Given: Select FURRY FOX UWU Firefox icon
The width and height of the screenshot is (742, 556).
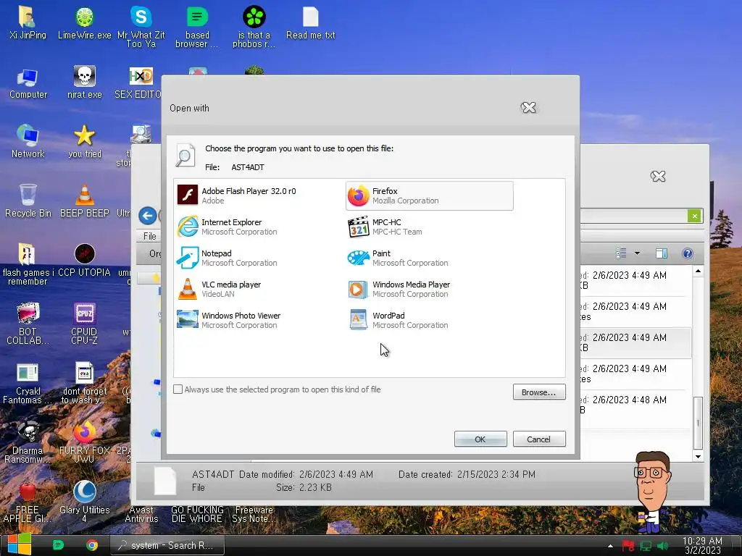Looking at the screenshot, I should (x=84, y=442).
